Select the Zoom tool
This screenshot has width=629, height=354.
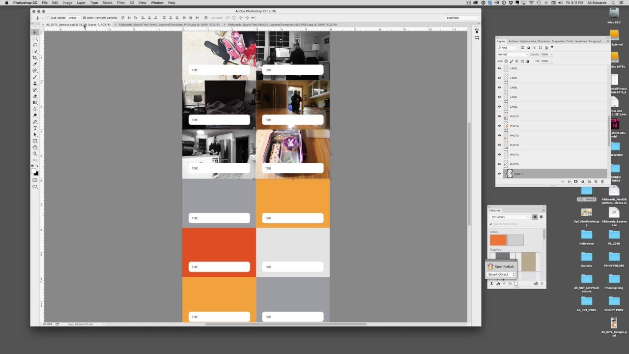click(35, 154)
